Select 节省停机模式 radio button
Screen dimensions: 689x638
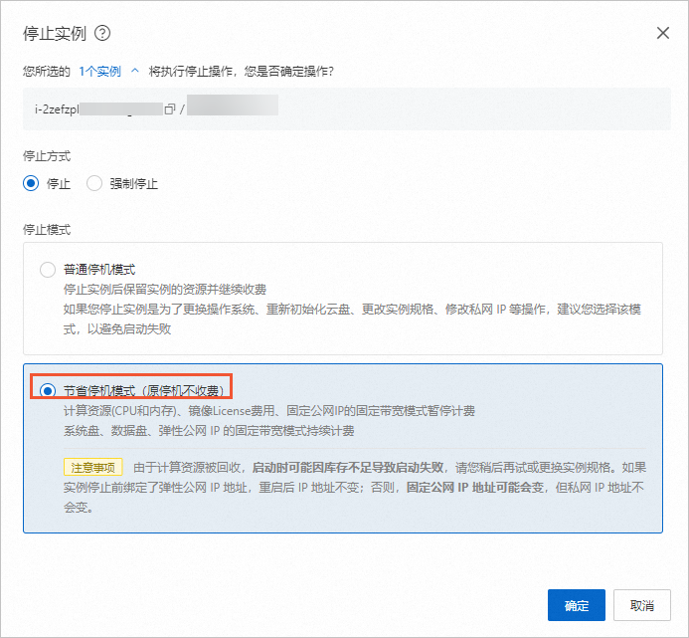click(48, 390)
